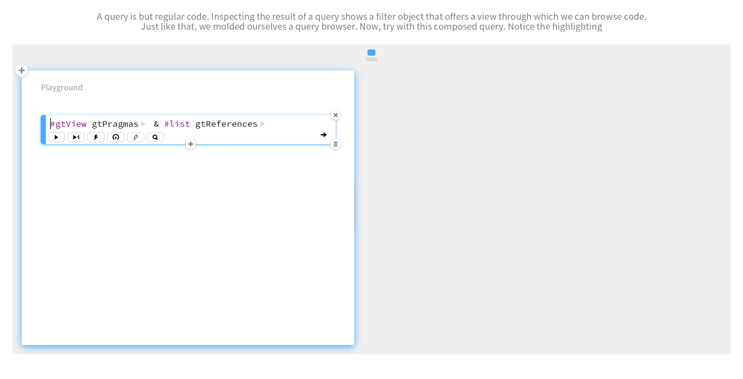Click into the #gtView code text
This screenshot has width=743, height=379.
69,124
